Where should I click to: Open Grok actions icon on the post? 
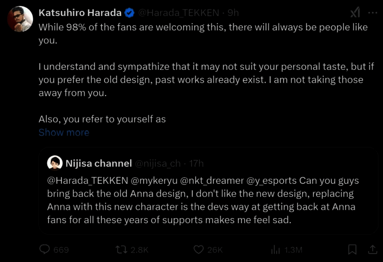pos(355,13)
